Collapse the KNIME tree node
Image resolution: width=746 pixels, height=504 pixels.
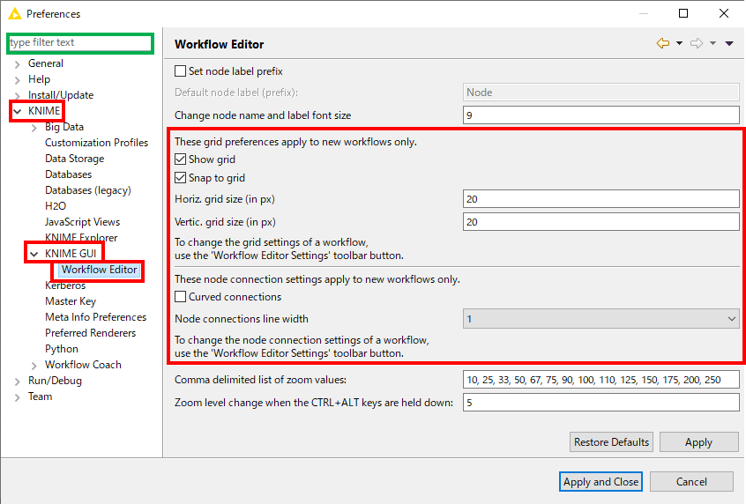pos(18,111)
